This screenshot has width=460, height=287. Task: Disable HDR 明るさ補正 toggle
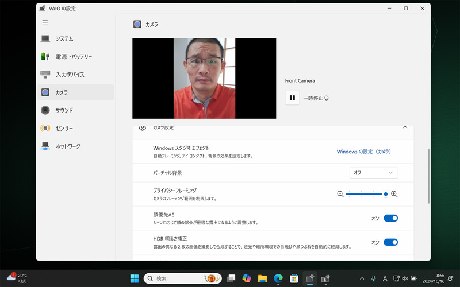(390, 242)
